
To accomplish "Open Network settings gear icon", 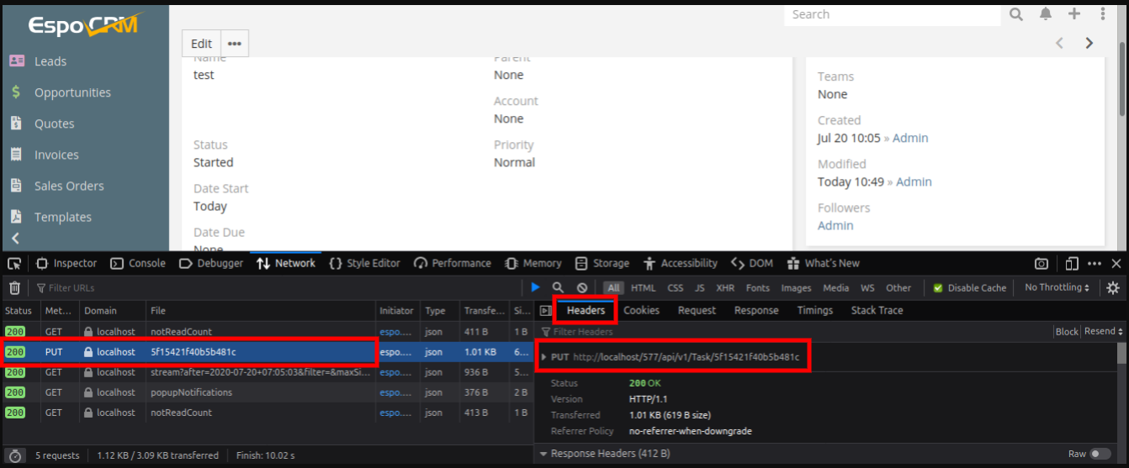I will [1113, 287].
